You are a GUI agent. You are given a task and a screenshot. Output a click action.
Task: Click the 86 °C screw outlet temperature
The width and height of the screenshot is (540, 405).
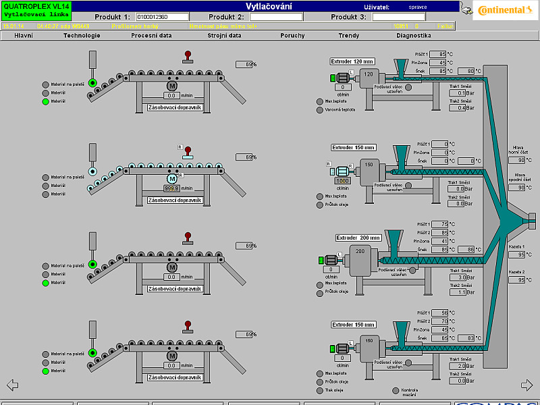pyautogui.click(x=466, y=249)
